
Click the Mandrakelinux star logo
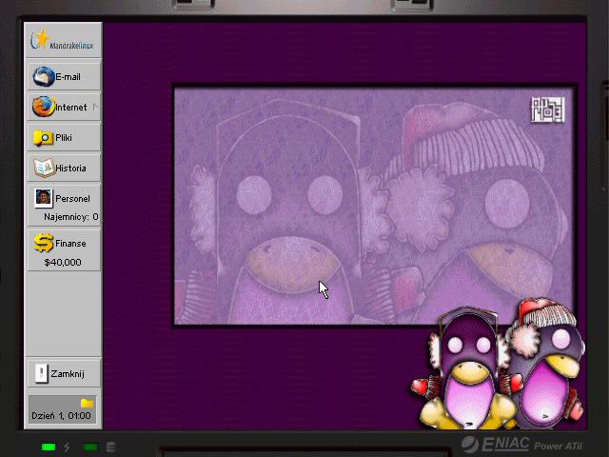40,39
